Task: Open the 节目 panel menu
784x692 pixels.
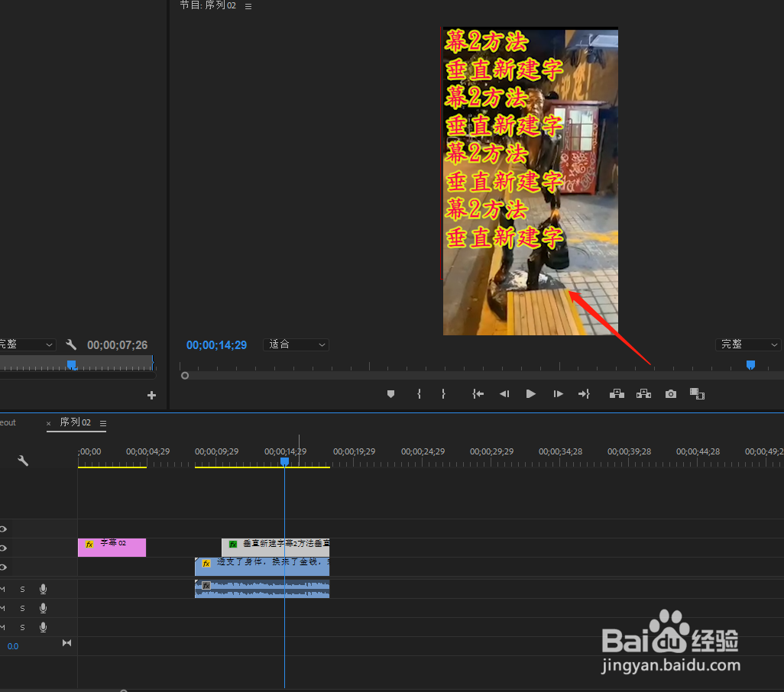Action: (248, 5)
